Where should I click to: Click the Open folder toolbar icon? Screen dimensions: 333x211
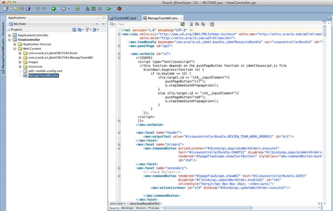click(16, 9)
